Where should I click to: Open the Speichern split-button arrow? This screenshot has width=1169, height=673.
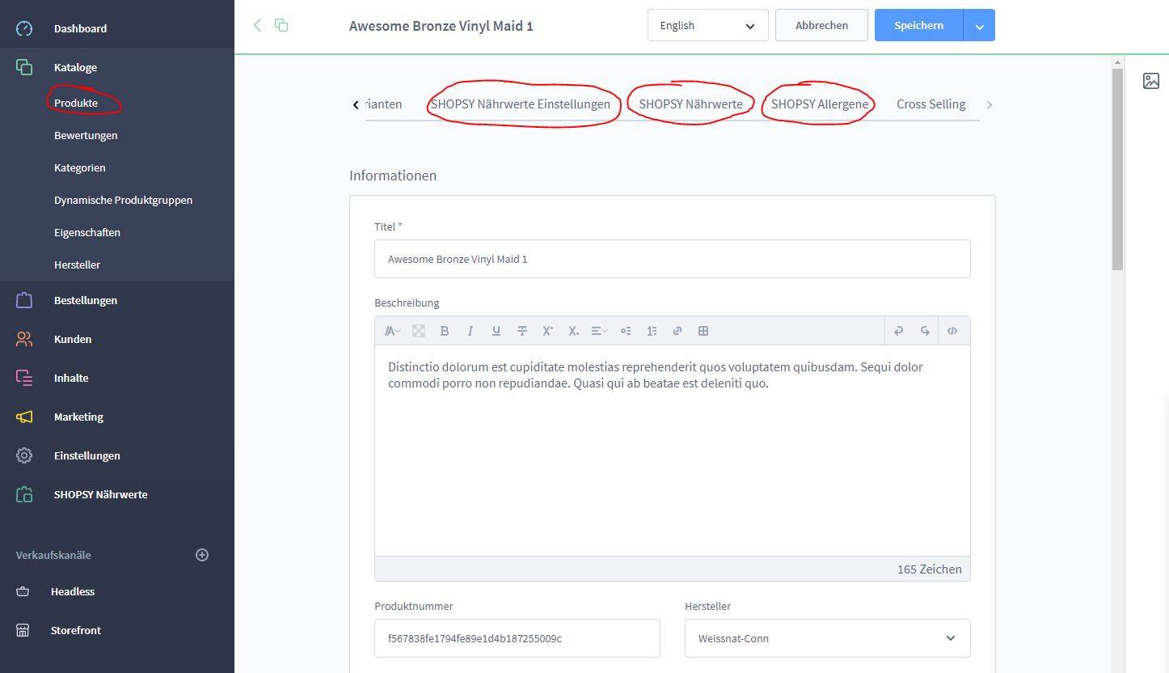tap(979, 25)
